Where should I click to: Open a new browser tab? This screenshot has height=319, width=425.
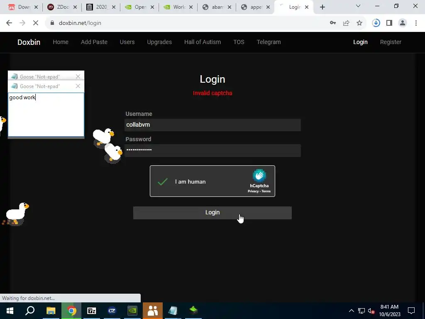(x=322, y=7)
